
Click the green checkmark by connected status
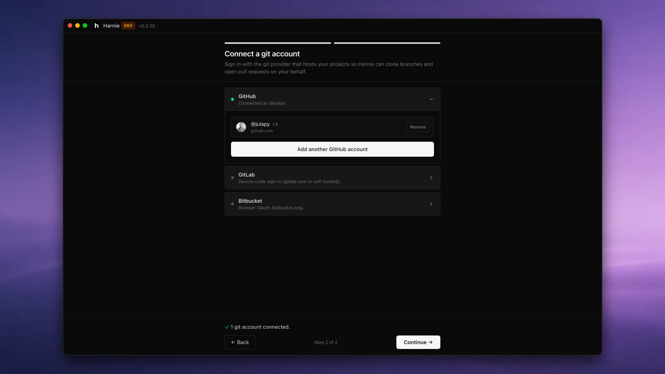(x=227, y=327)
